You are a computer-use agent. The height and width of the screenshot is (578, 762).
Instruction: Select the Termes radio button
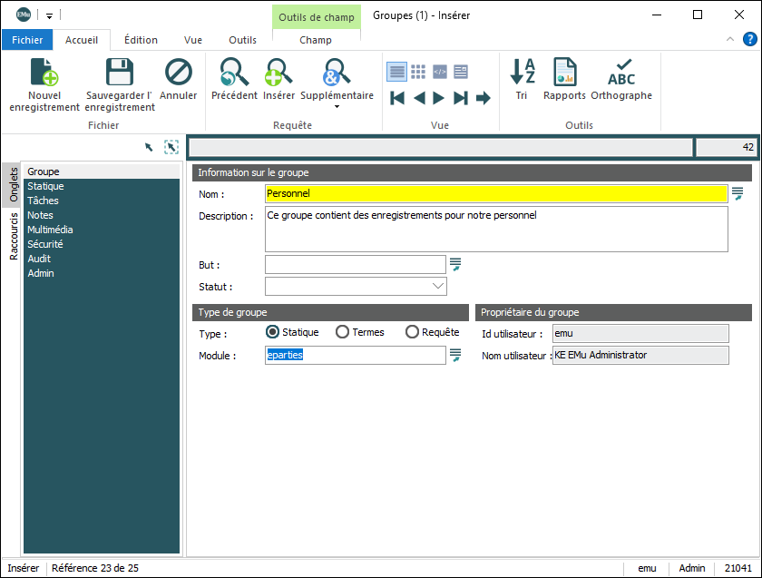[343, 332]
